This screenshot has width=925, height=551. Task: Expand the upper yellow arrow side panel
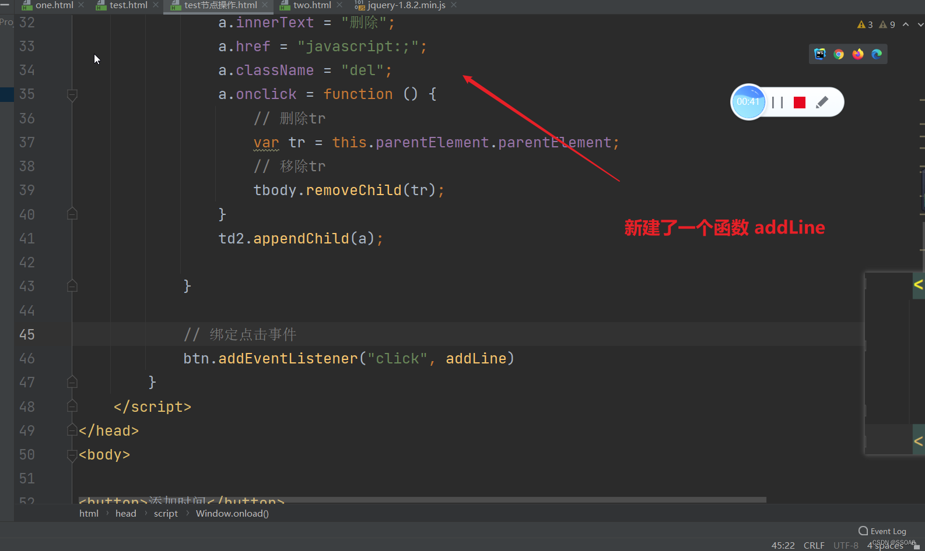[x=919, y=285]
